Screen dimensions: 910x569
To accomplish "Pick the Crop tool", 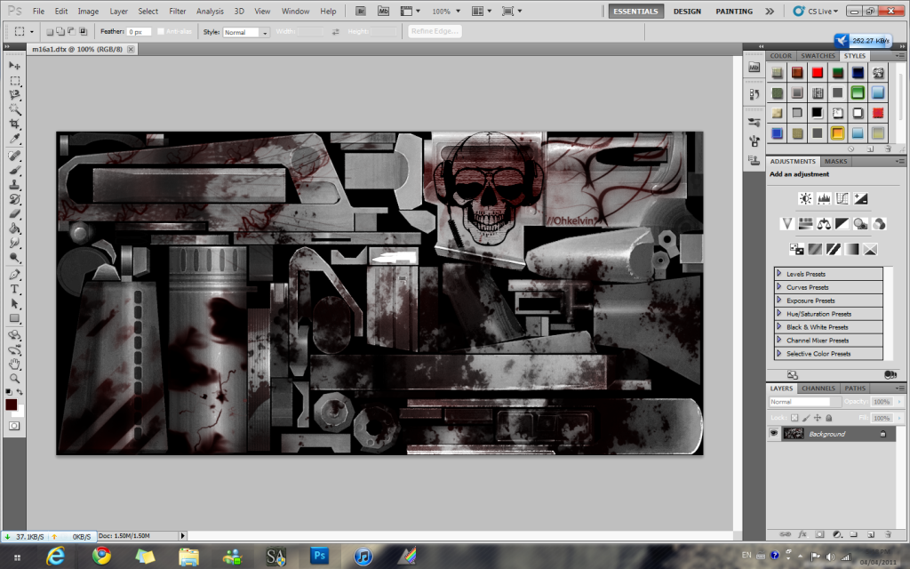I will tap(15, 124).
